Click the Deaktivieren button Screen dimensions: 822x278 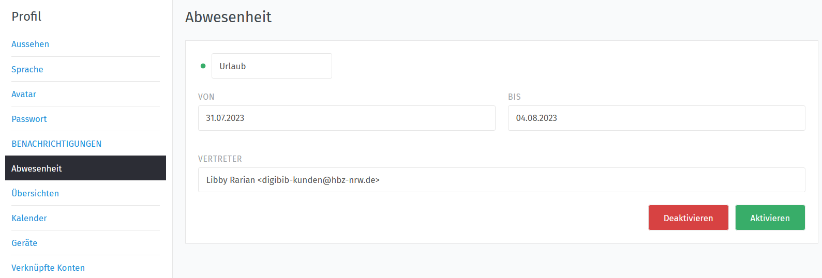coord(688,218)
